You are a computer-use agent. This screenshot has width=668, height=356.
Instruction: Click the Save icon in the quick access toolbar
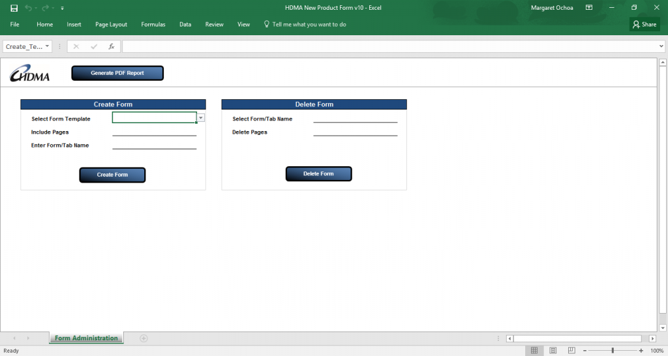point(14,8)
